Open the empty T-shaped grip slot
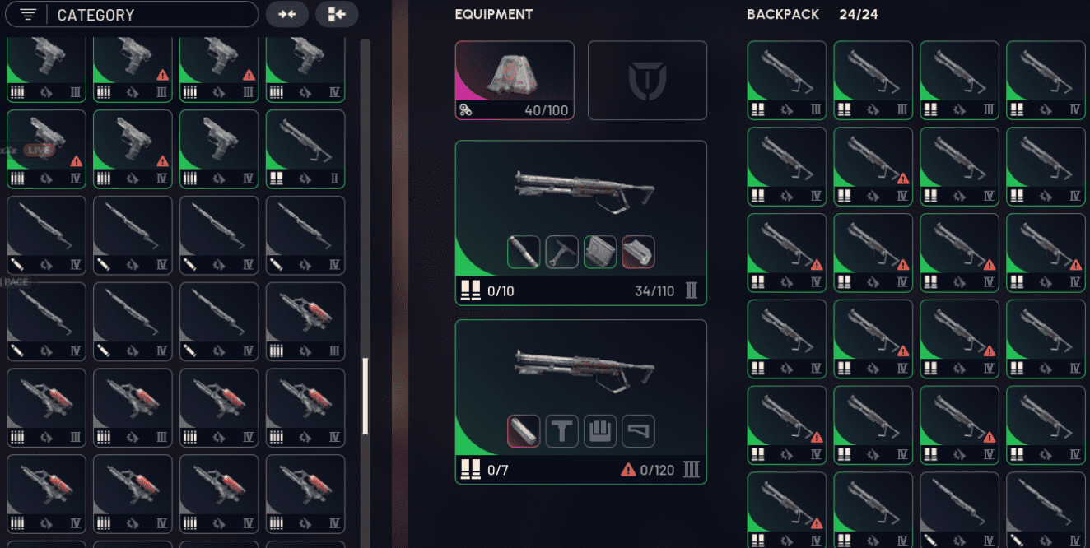 click(x=561, y=431)
